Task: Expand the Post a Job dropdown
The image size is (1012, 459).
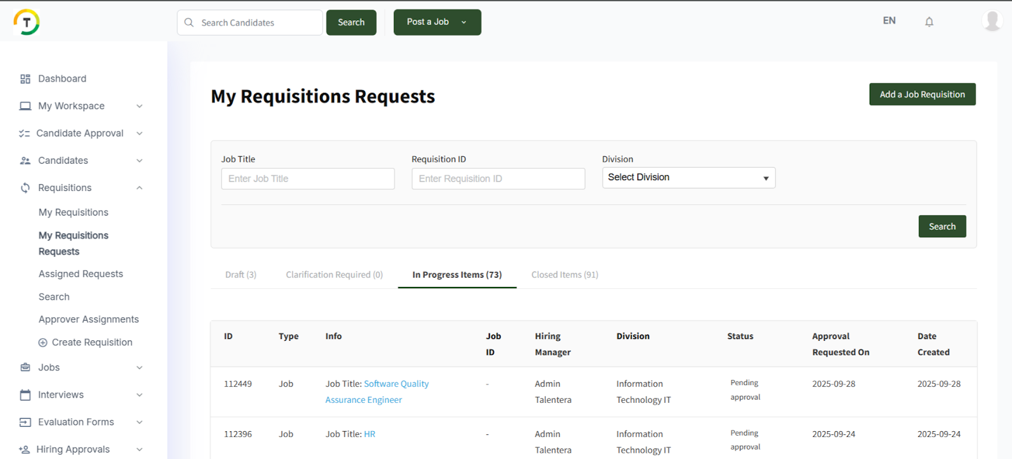Action: click(x=464, y=22)
